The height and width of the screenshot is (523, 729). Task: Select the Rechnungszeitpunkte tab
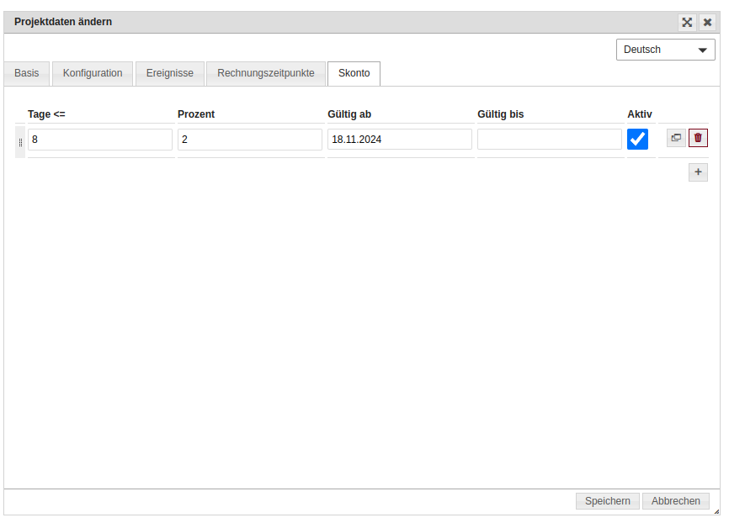pyautogui.click(x=266, y=74)
